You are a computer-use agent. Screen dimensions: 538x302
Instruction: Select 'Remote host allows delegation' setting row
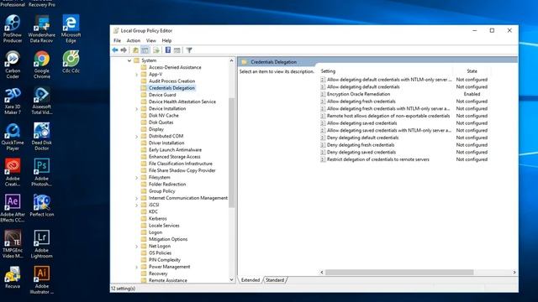(x=388, y=116)
